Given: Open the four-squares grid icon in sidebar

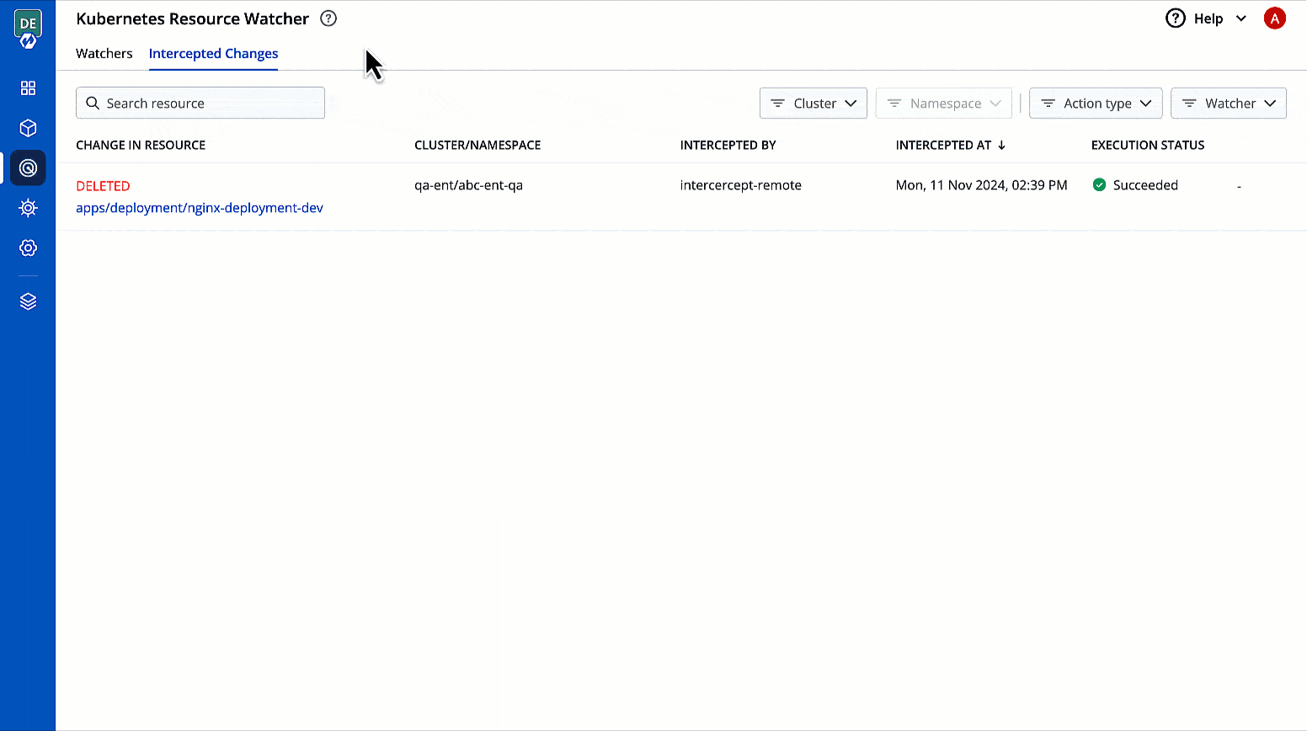Looking at the screenshot, I should coord(28,88).
